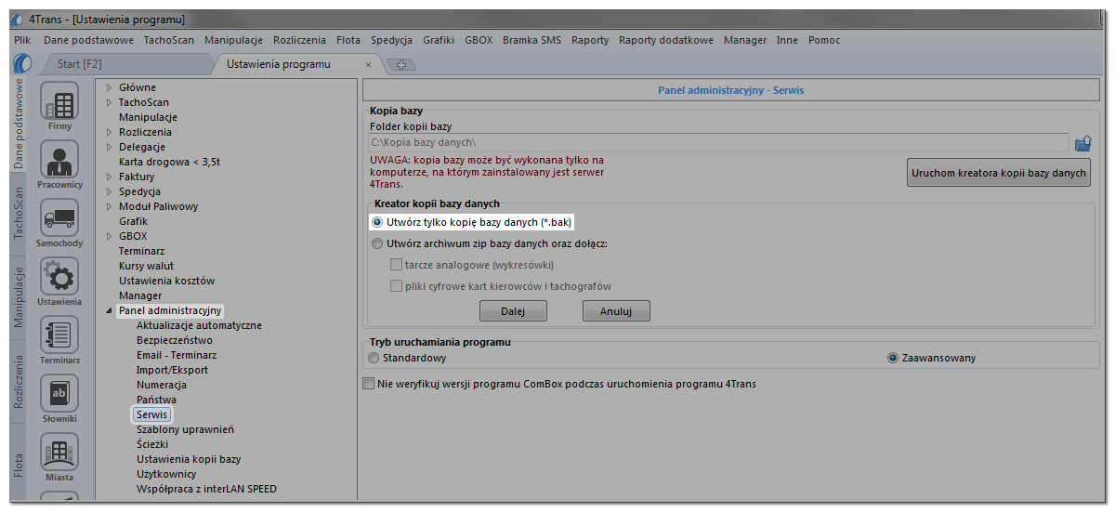Open the Raporty dodatkowe menu
Screen dimensions: 1115x512
(666, 40)
